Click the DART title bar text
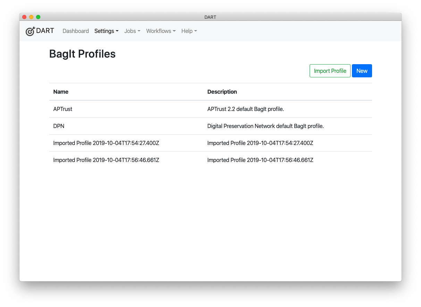Image resolution: width=421 pixels, height=307 pixels. (x=210, y=17)
